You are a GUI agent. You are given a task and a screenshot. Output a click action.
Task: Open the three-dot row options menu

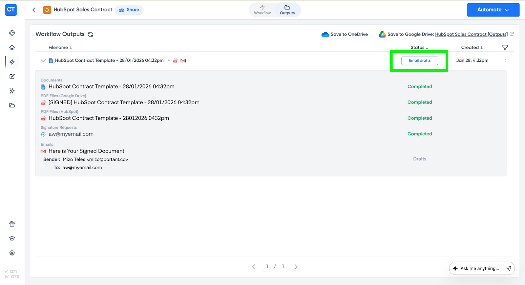[505, 60]
